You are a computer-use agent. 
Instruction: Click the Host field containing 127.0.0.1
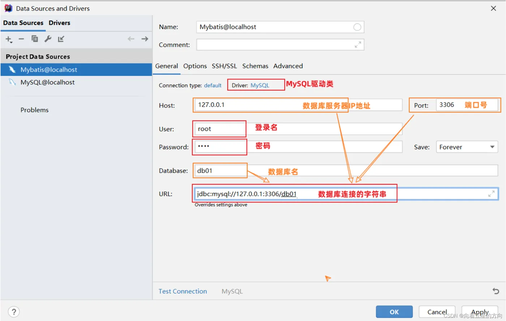click(x=298, y=105)
